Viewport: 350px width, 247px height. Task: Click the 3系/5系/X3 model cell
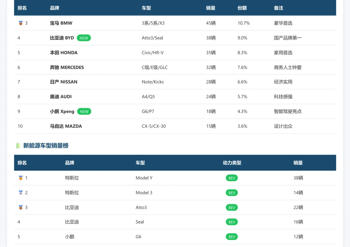[x=153, y=23]
